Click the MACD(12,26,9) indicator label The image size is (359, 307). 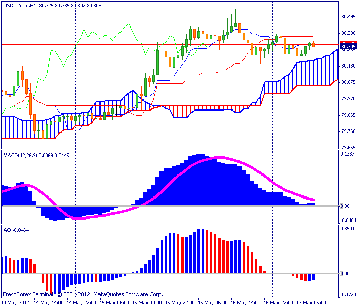click(x=20, y=156)
